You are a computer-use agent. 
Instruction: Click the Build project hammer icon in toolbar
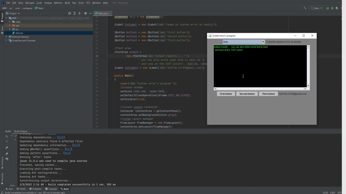tap(305, 8)
